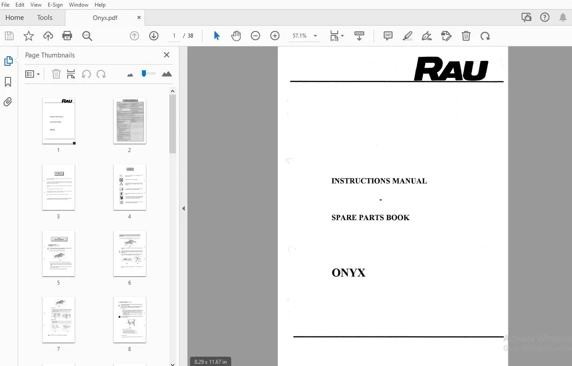Click the Save file icon
The width and height of the screenshot is (572, 366).
9,36
